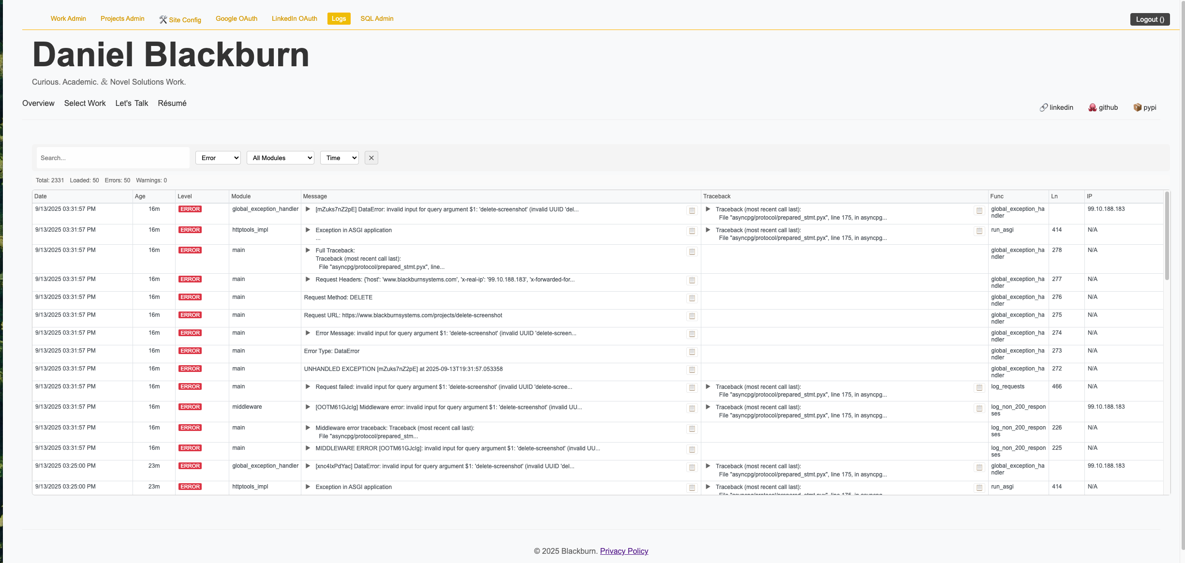Expand the Request Headers message
Image resolution: width=1185 pixels, height=563 pixels.
point(308,280)
